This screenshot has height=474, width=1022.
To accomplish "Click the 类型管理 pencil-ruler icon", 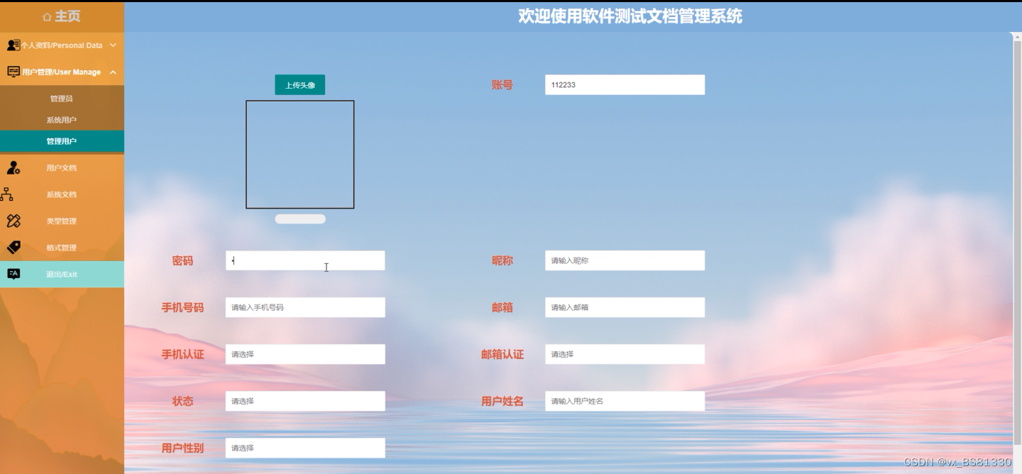I will click(x=13, y=221).
